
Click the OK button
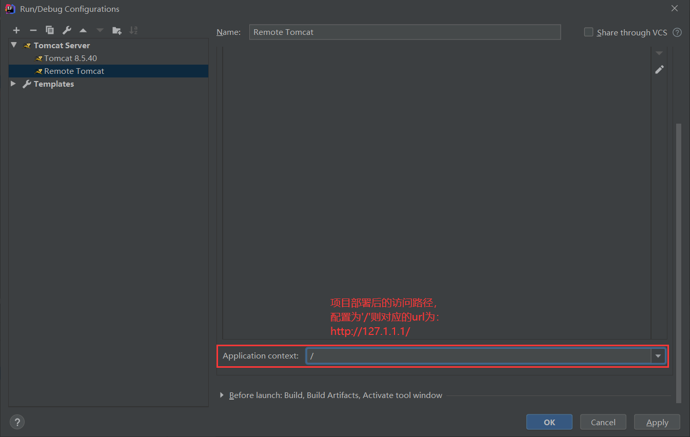549,422
